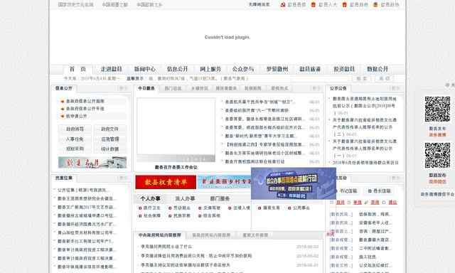Click the 统计数据 button
455x273 pixels.
click(x=109, y=149)
